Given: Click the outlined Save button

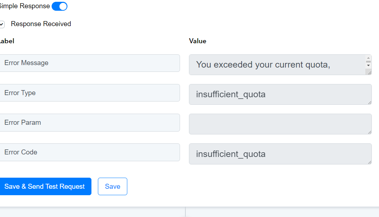Looking at the screenshot, I should (112, 186).
